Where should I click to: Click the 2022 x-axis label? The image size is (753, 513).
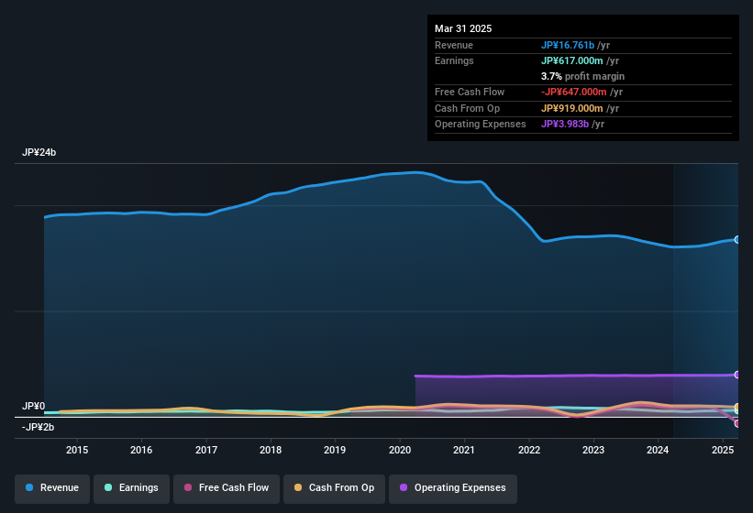(x=528, y=450)
